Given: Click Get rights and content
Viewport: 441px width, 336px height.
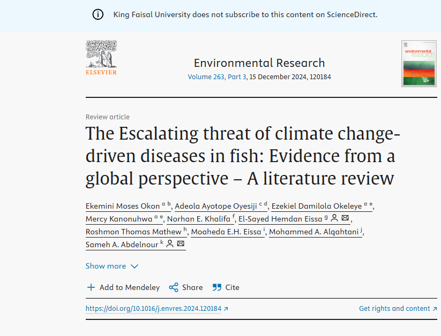Looking at the screenshot, I should click(x=395, y=309).
